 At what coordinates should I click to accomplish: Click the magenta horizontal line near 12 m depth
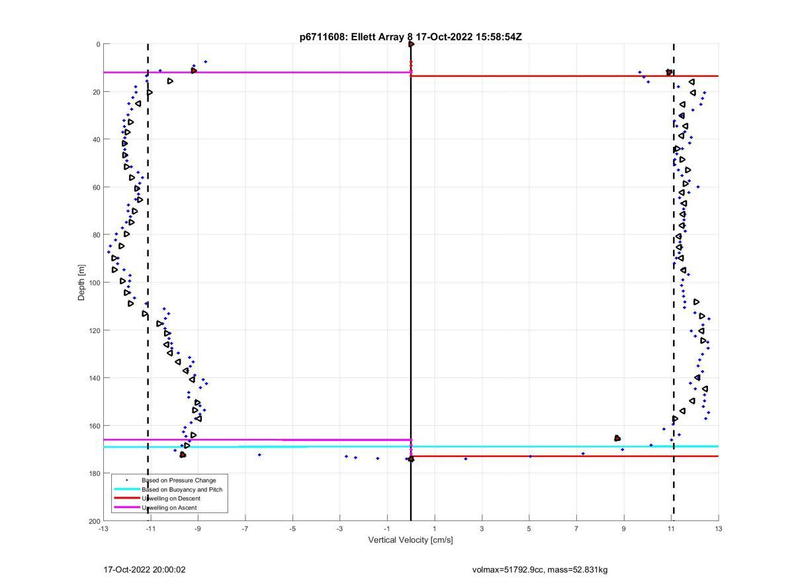[257, 72]
